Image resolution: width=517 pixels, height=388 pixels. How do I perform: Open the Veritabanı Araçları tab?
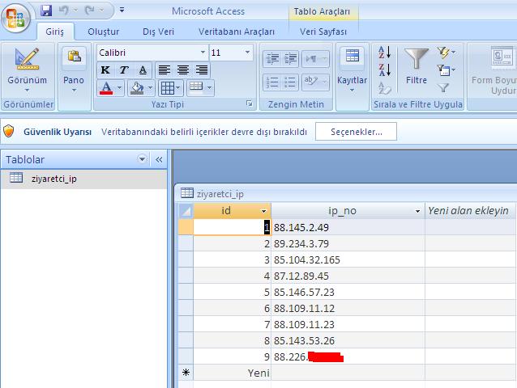click(237, 32)
